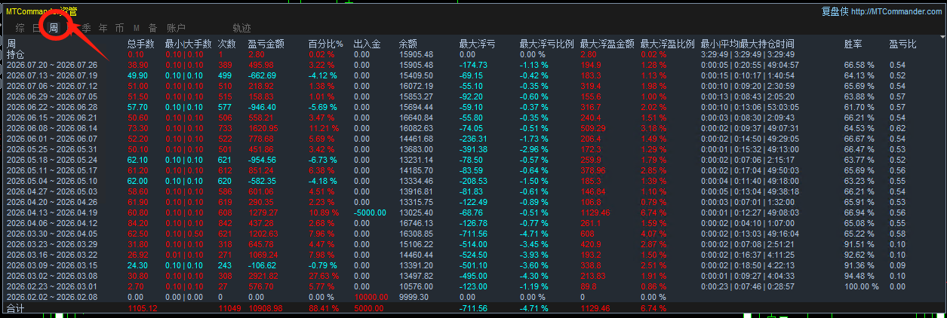This screenshot has width=947, height=318.
Task: Select row 2026.05.18 ~ 2026.05.24
Action: point(52,160)
